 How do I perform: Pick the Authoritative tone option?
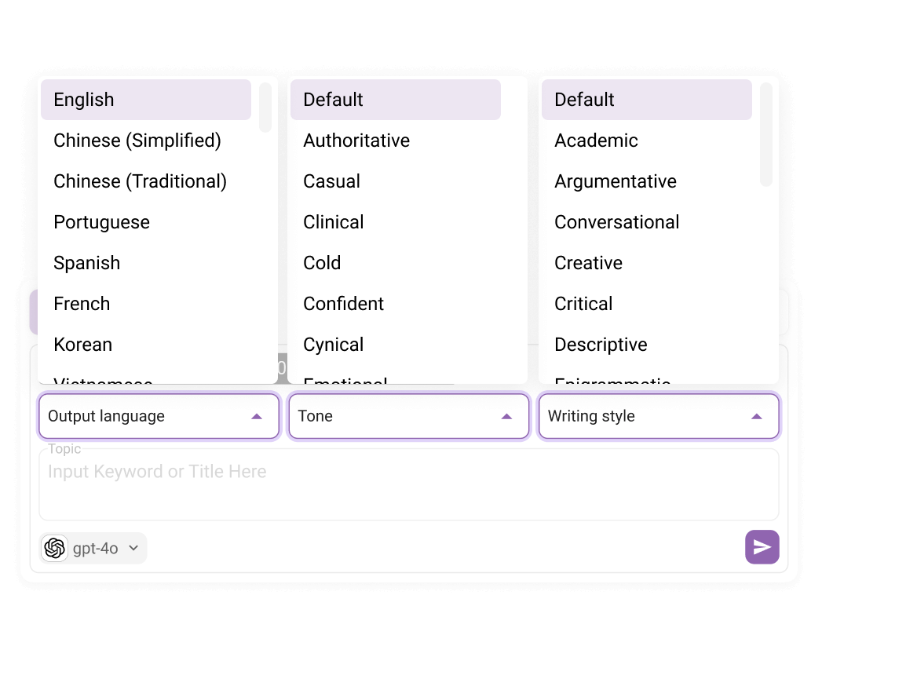point(356,141)
